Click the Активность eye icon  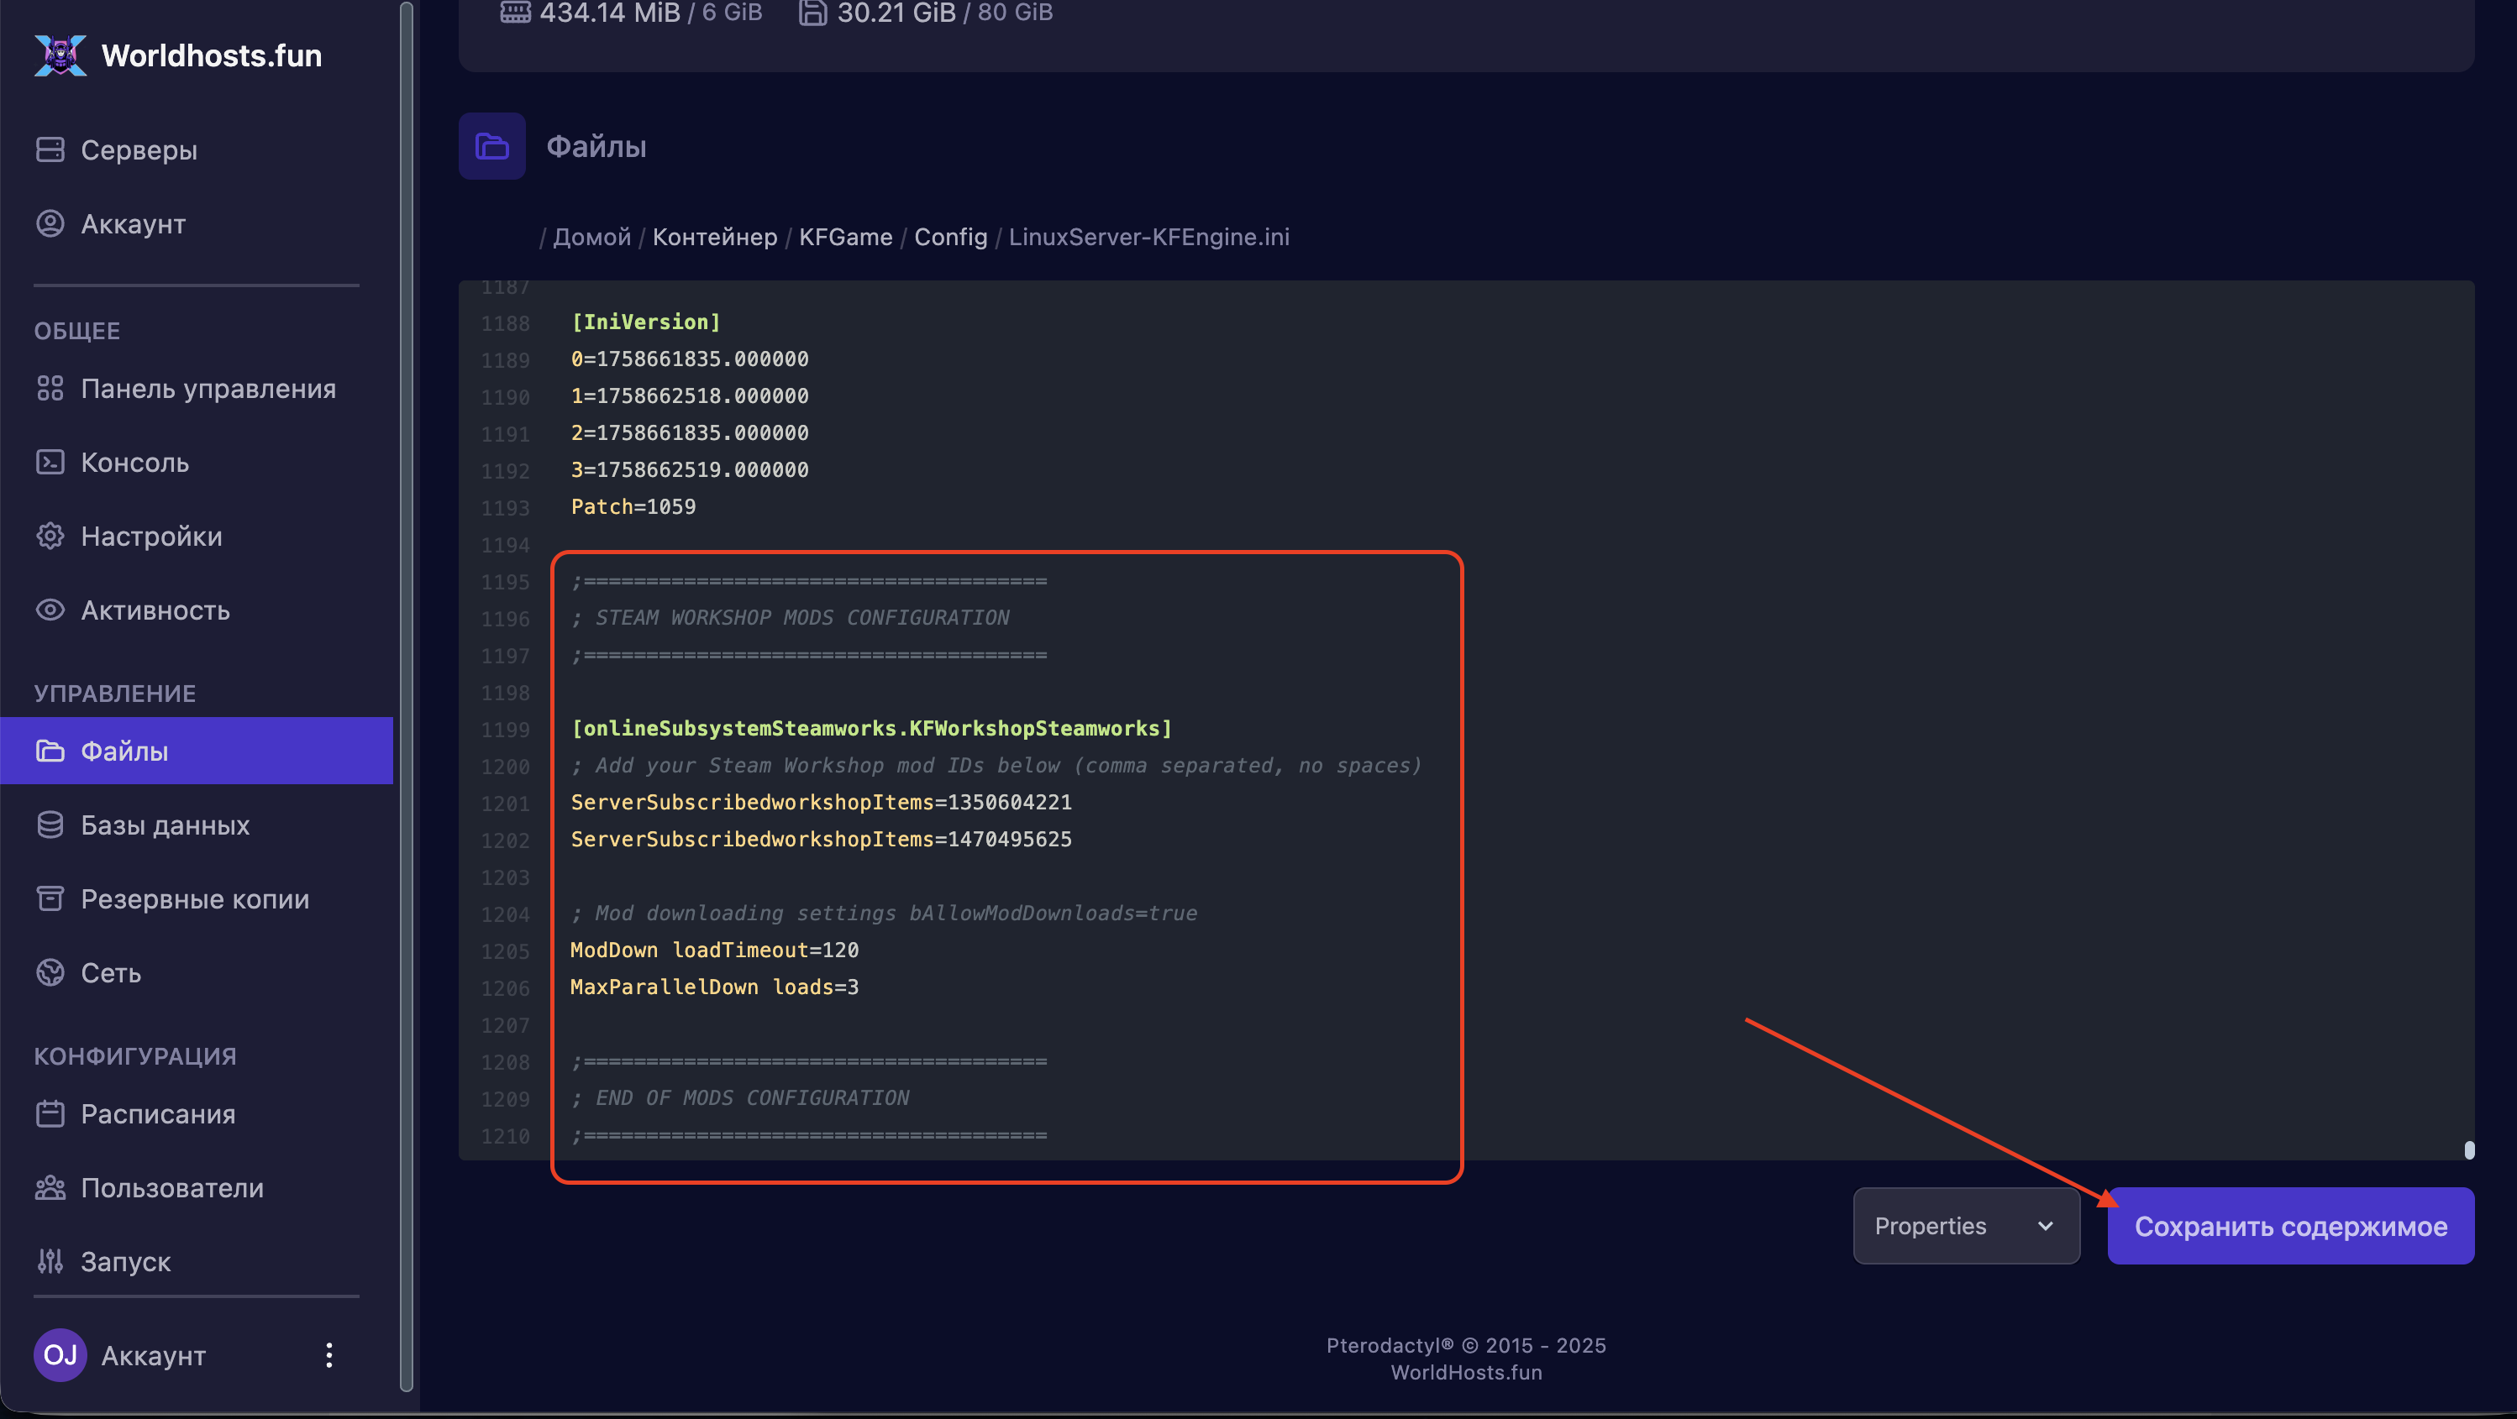tap(50, 610)
